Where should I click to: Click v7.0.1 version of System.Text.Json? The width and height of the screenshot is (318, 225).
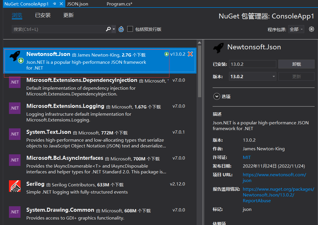point(179,132)
